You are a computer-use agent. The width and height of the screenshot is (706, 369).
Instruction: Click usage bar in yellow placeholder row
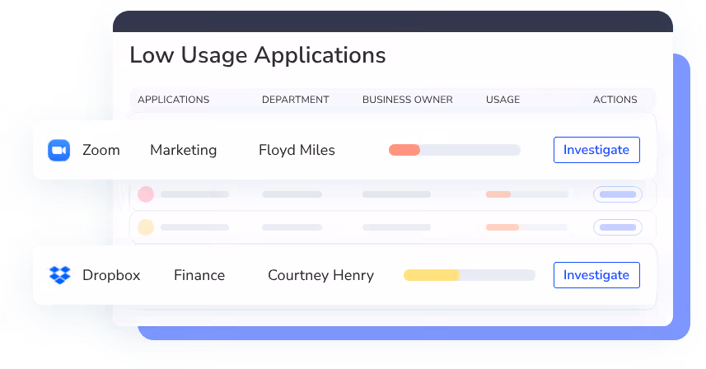(526, 227)
